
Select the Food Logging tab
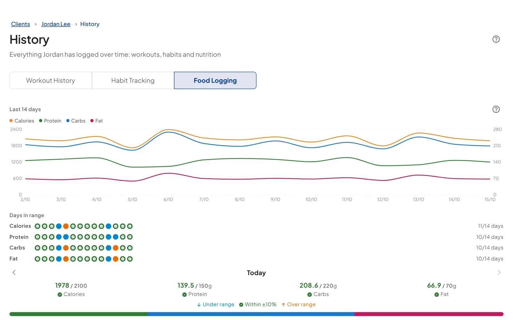(x=215, y=81)
